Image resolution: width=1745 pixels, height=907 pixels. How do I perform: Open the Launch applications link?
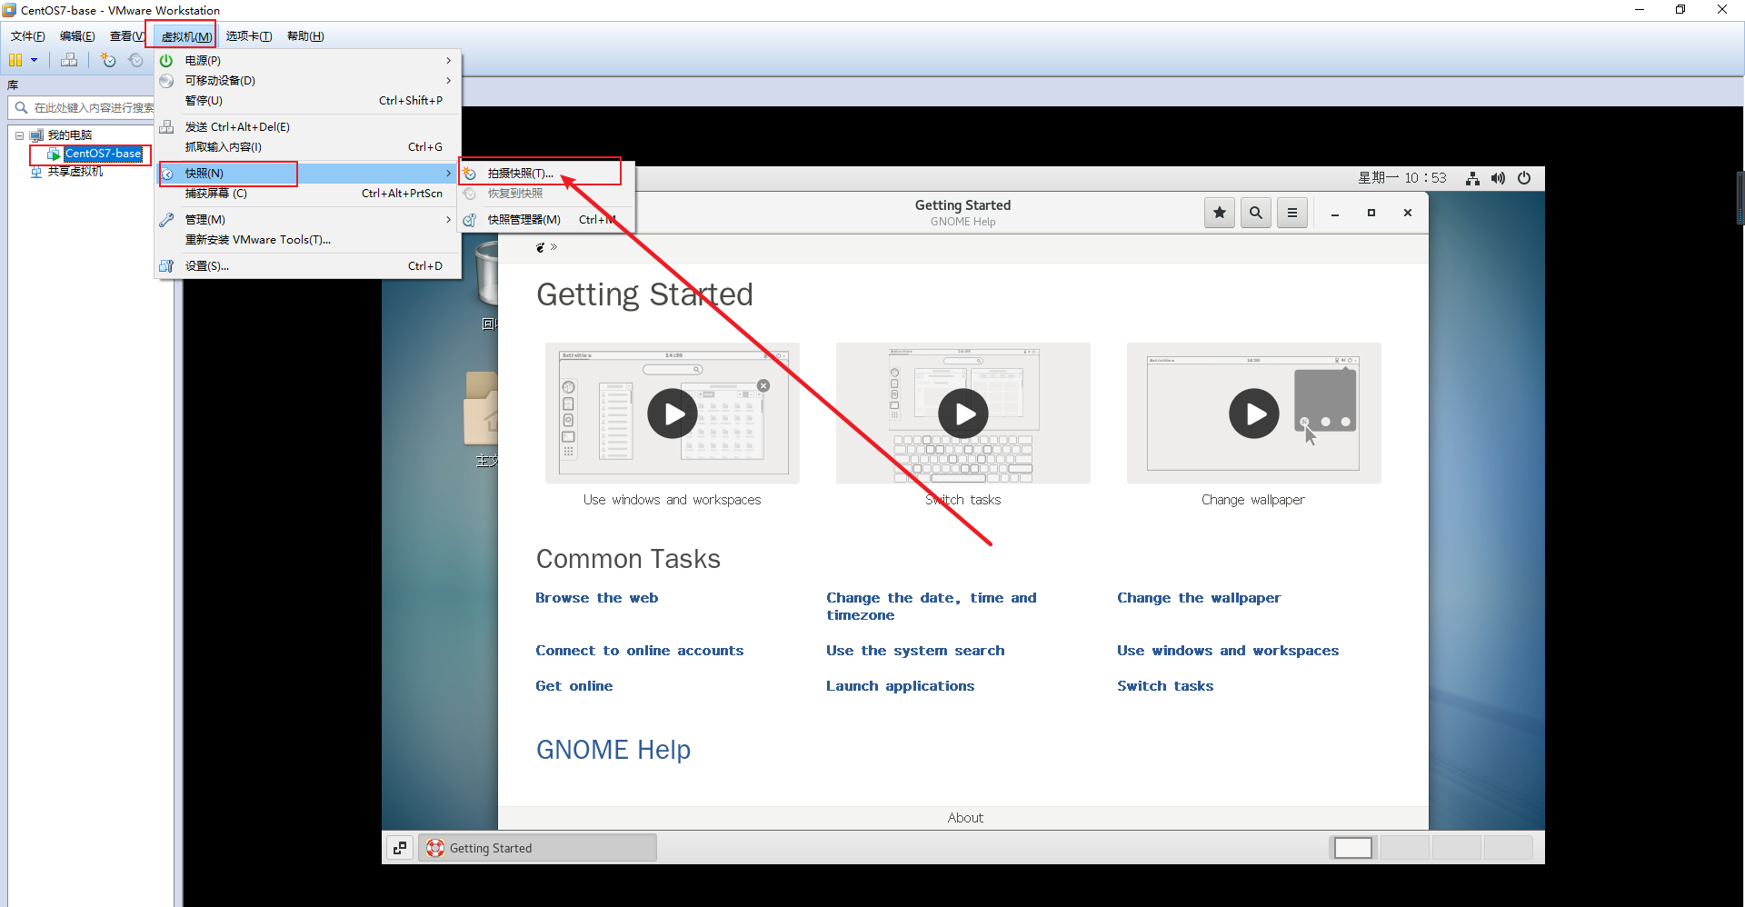900,686
